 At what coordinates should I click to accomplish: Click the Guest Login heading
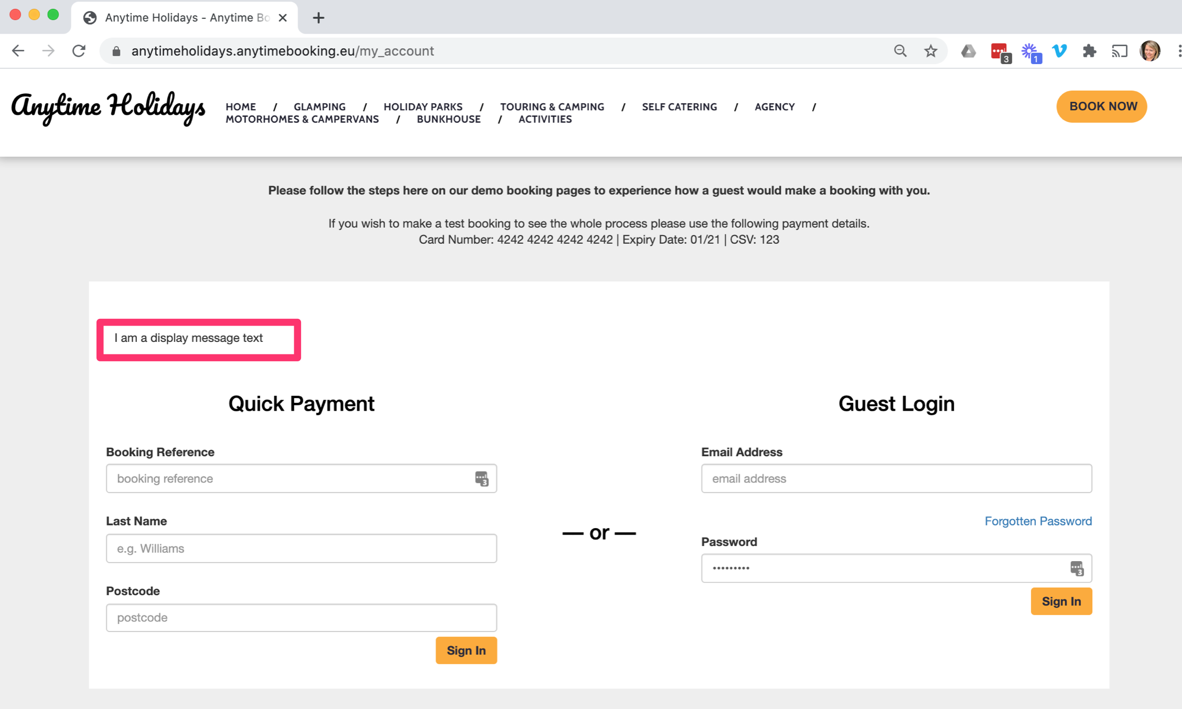tap(896, 403)
